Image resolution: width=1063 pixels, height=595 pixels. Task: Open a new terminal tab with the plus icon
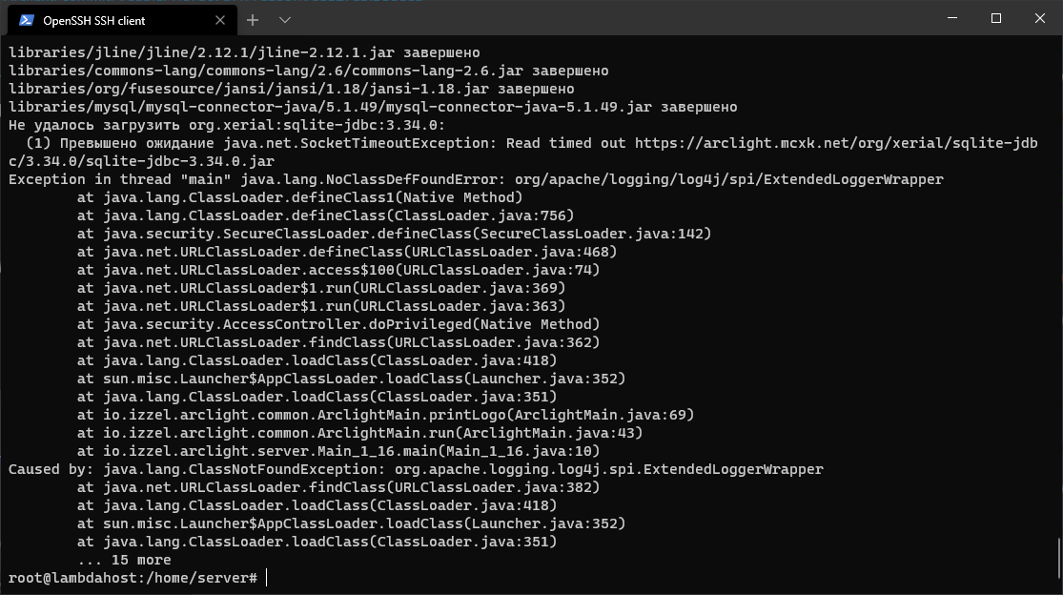click(x=253, y=20)
